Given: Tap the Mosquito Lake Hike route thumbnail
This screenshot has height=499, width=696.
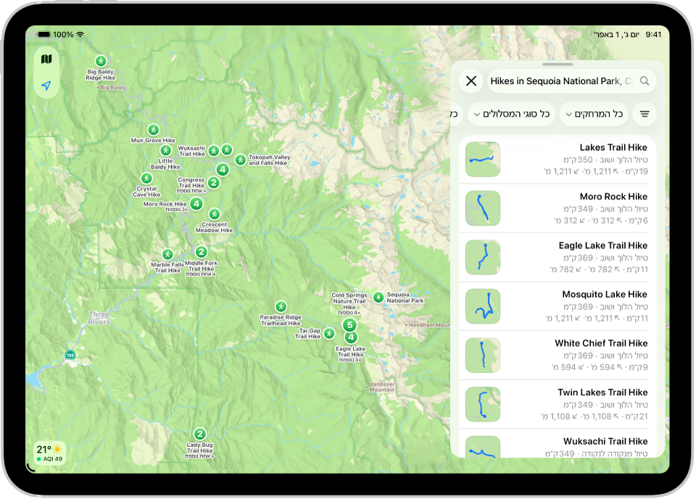Looking at the screenshot, I should (483, 306).
